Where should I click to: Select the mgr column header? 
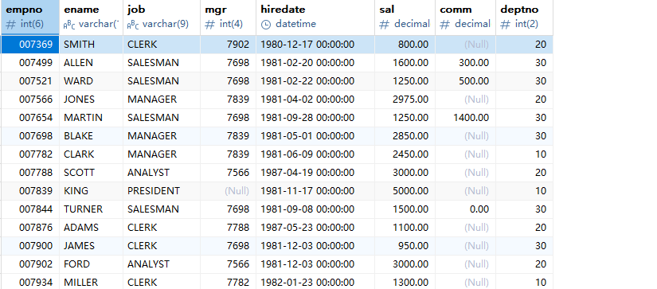(x=228, y=18)
